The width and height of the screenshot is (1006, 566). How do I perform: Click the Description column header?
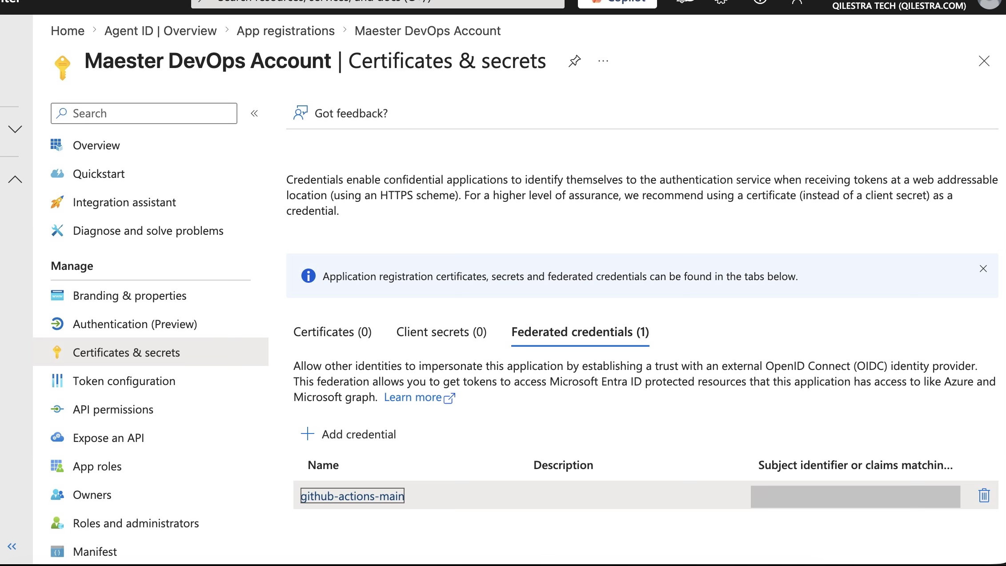click(563, 465)
